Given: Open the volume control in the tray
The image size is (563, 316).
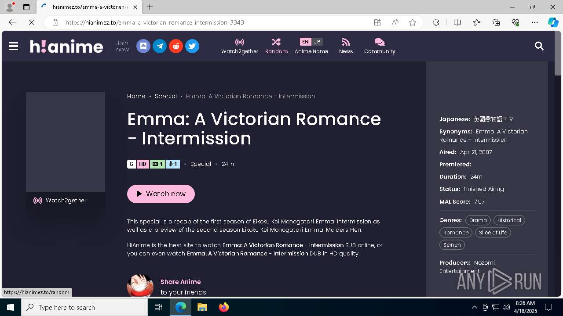Looking at the screenshot, I should click(x=506, y=307).
